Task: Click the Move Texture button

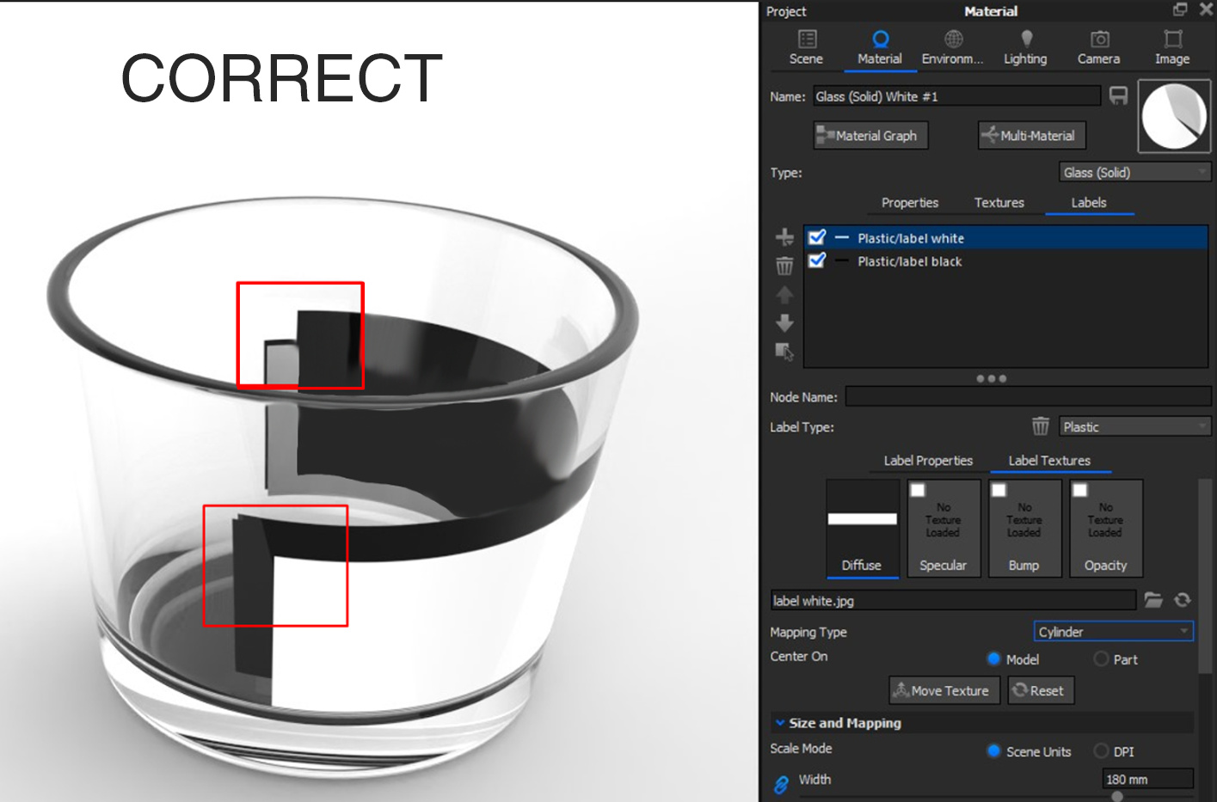Action: pos(943,690)
